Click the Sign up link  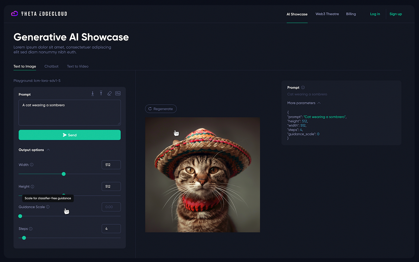[396, 14]
